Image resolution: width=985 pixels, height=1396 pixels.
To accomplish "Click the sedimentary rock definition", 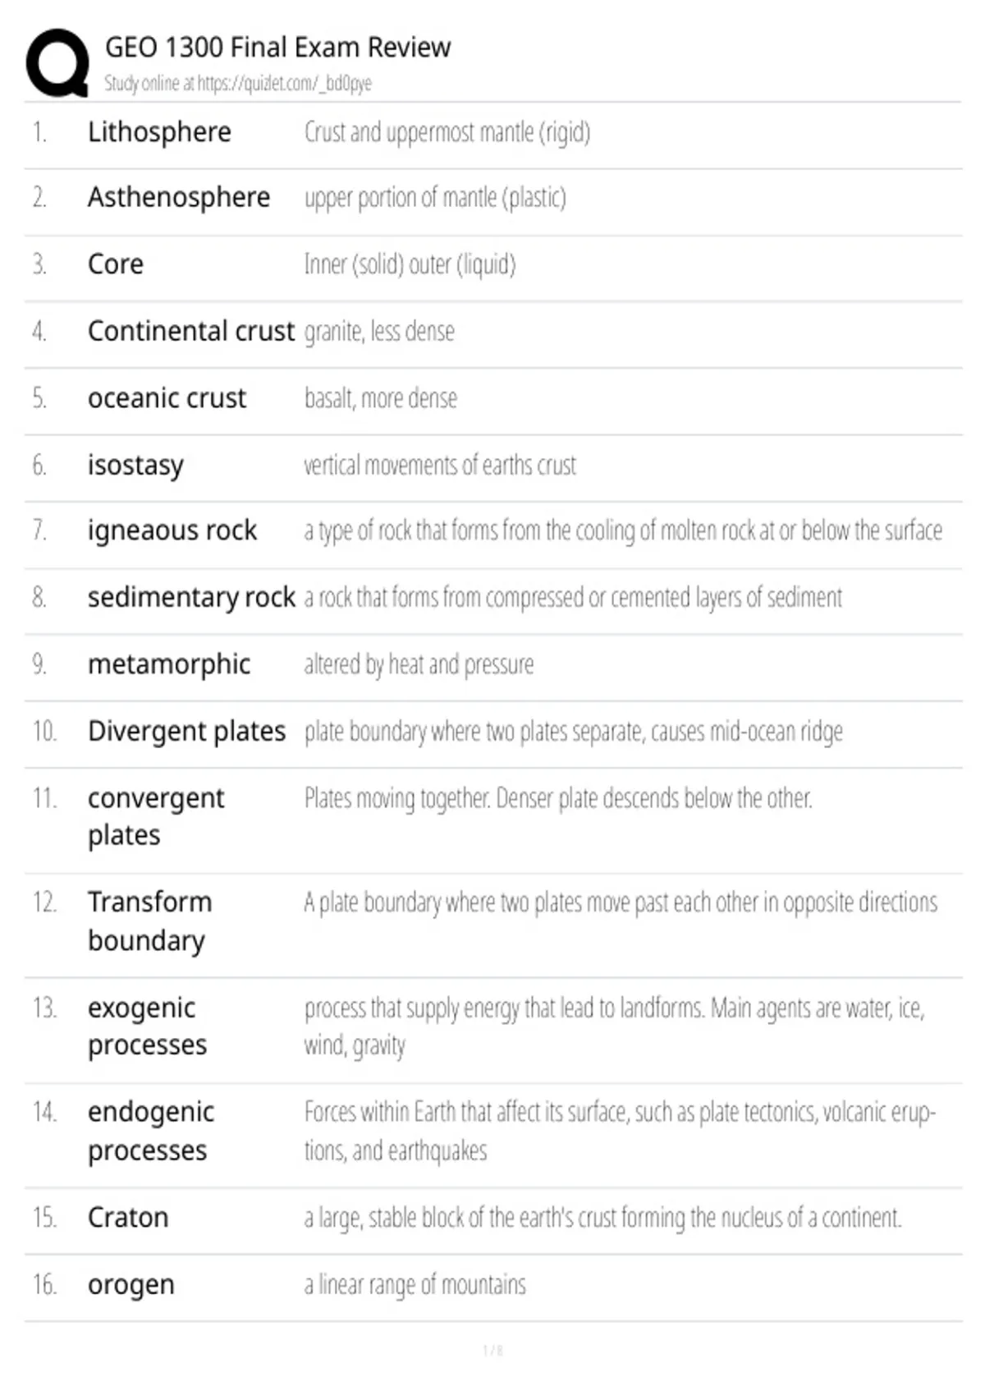I will point(573,598).
